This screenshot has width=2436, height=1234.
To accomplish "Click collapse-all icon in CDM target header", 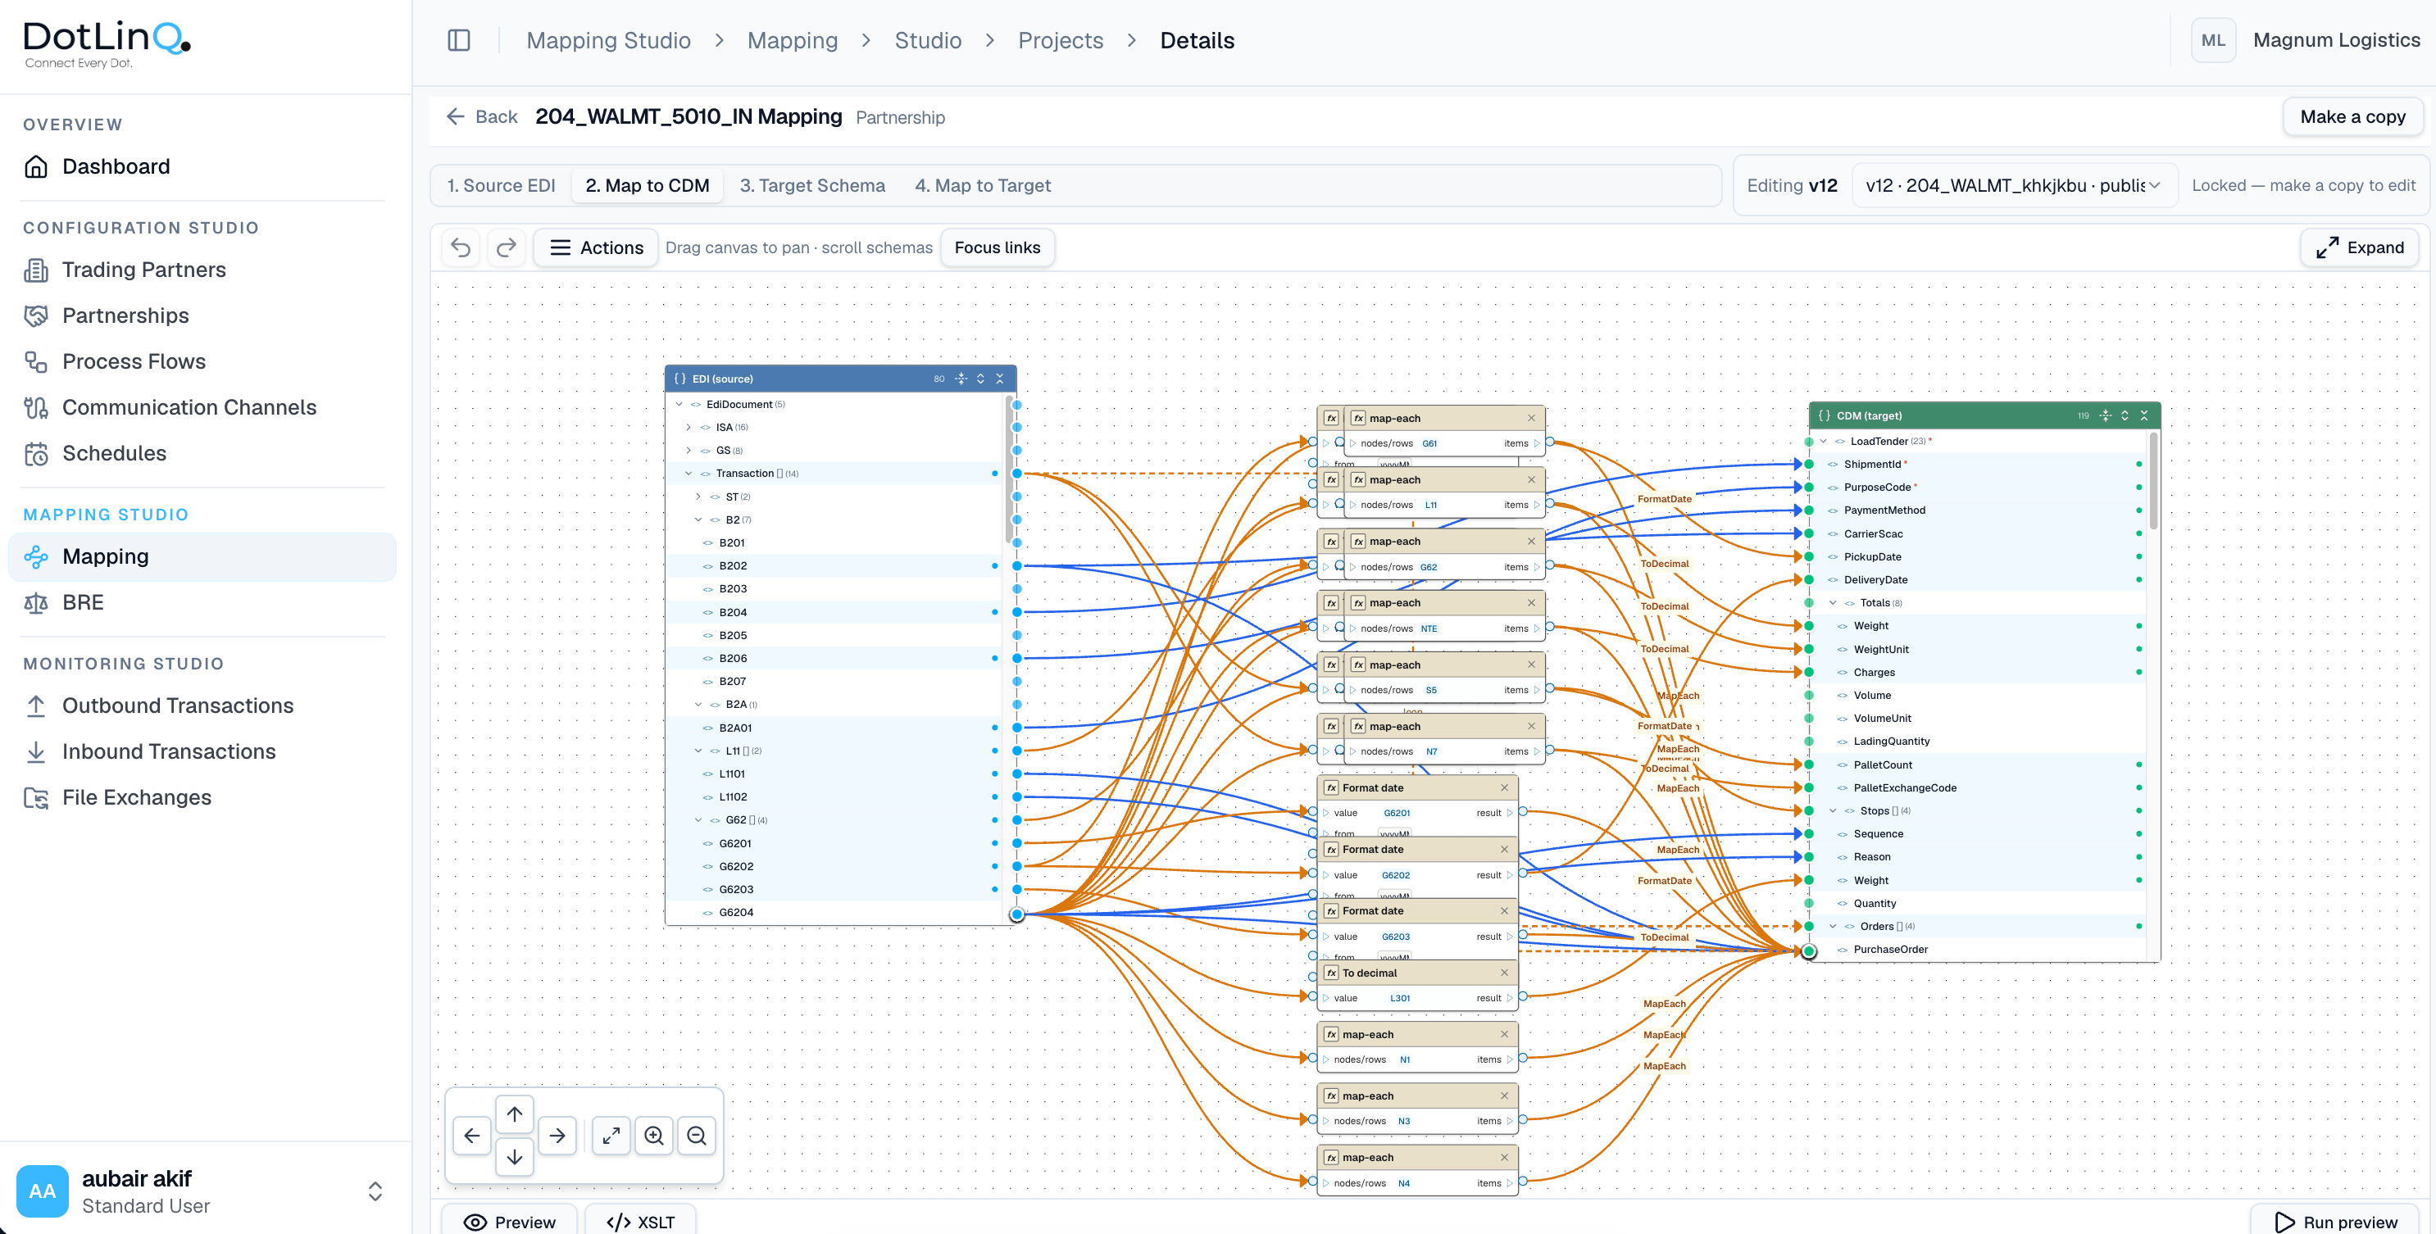I will (2143, 415).
